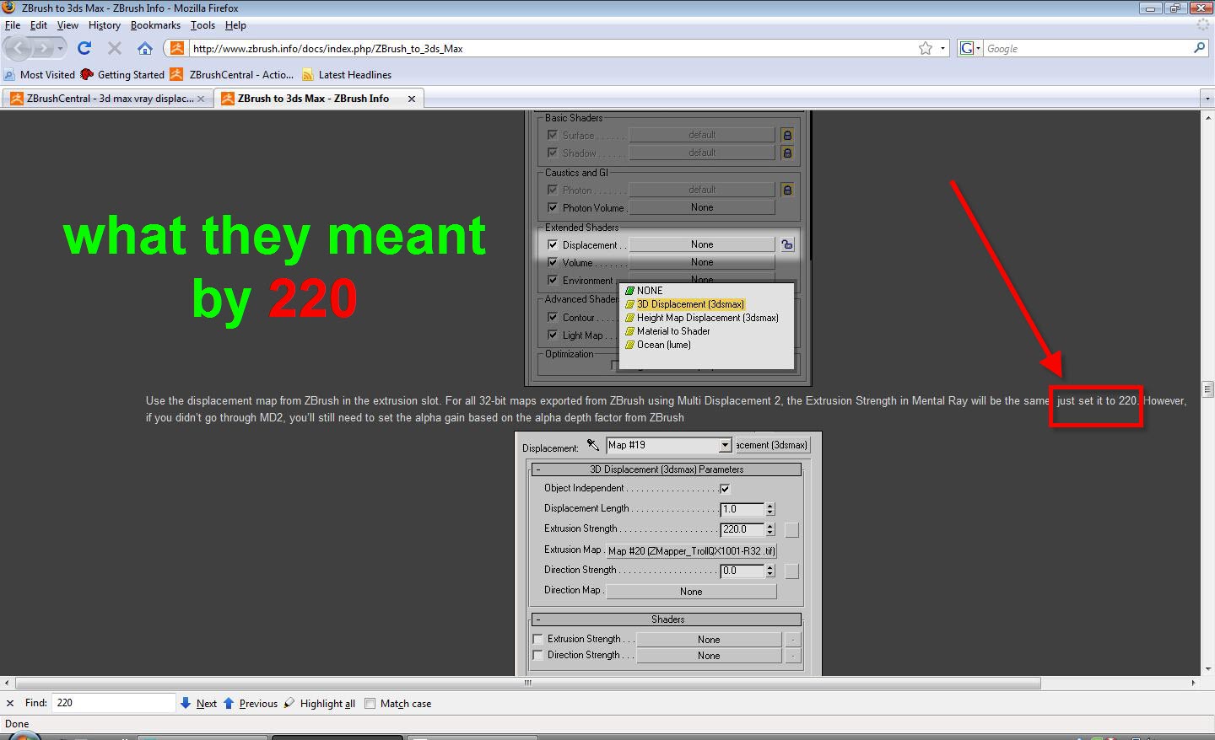Screen dimensions: 1215x740
Task: Select Material to Shader entry
Action: click(667, 331)
